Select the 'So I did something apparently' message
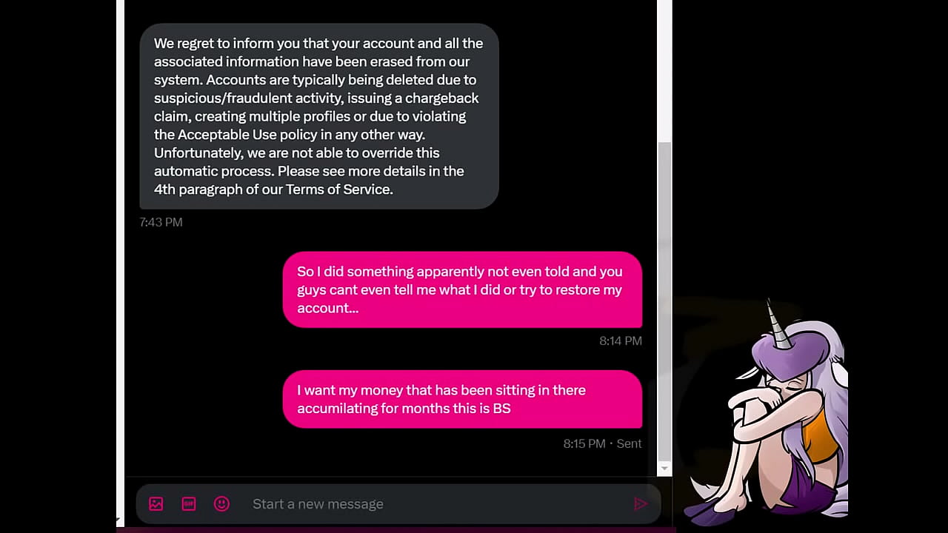The height and width of the screenshot is (533, 948). tap(462, 289)
